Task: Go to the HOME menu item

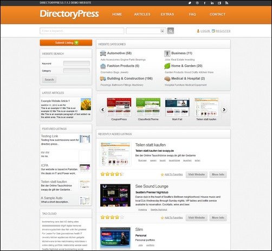Action: (x=117, y=15)
